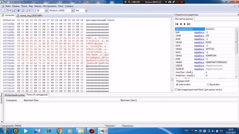Click 'перейти к' link for Int24
239x134 pixels.
(199, 46)
